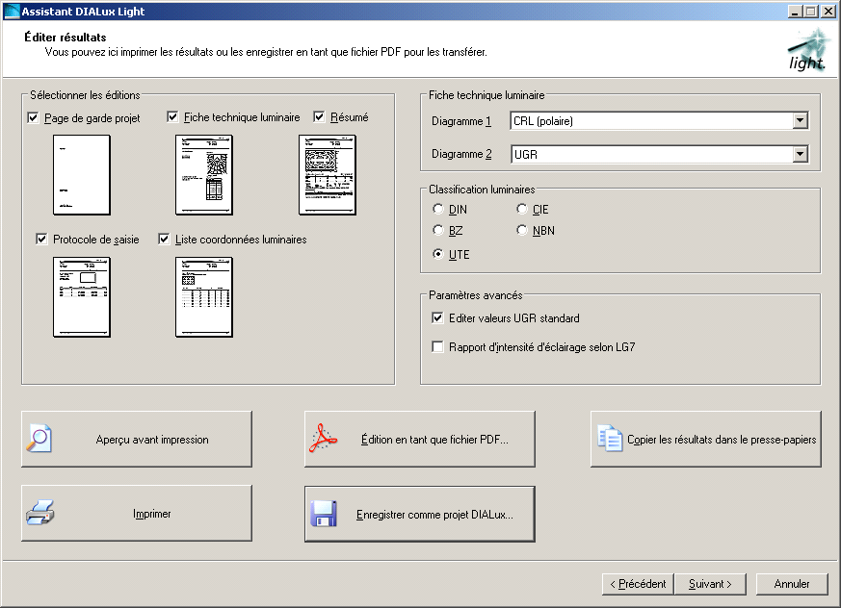The image size is (841, 608).
Task: Click the DIALux title bar app icon
Action: point(12,12)
